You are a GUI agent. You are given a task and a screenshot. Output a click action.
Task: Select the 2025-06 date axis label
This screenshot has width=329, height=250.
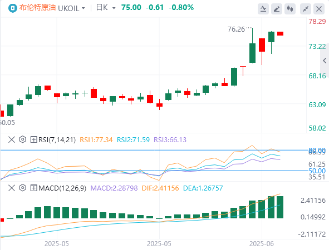pos(262,244)
